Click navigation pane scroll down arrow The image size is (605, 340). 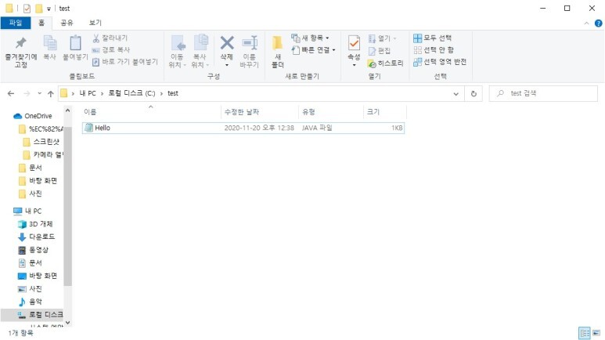[68, 322]
